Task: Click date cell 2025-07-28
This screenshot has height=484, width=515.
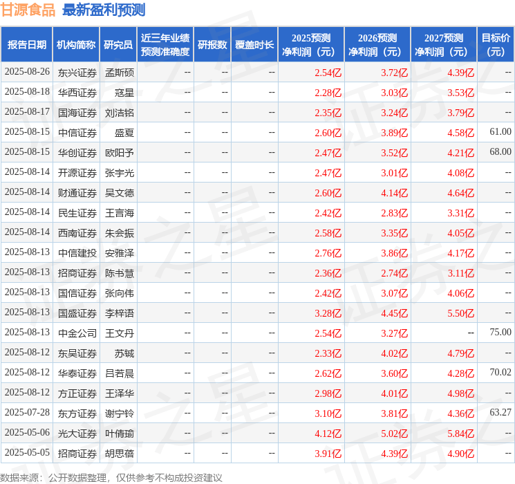Action: (x=27, y=412)
